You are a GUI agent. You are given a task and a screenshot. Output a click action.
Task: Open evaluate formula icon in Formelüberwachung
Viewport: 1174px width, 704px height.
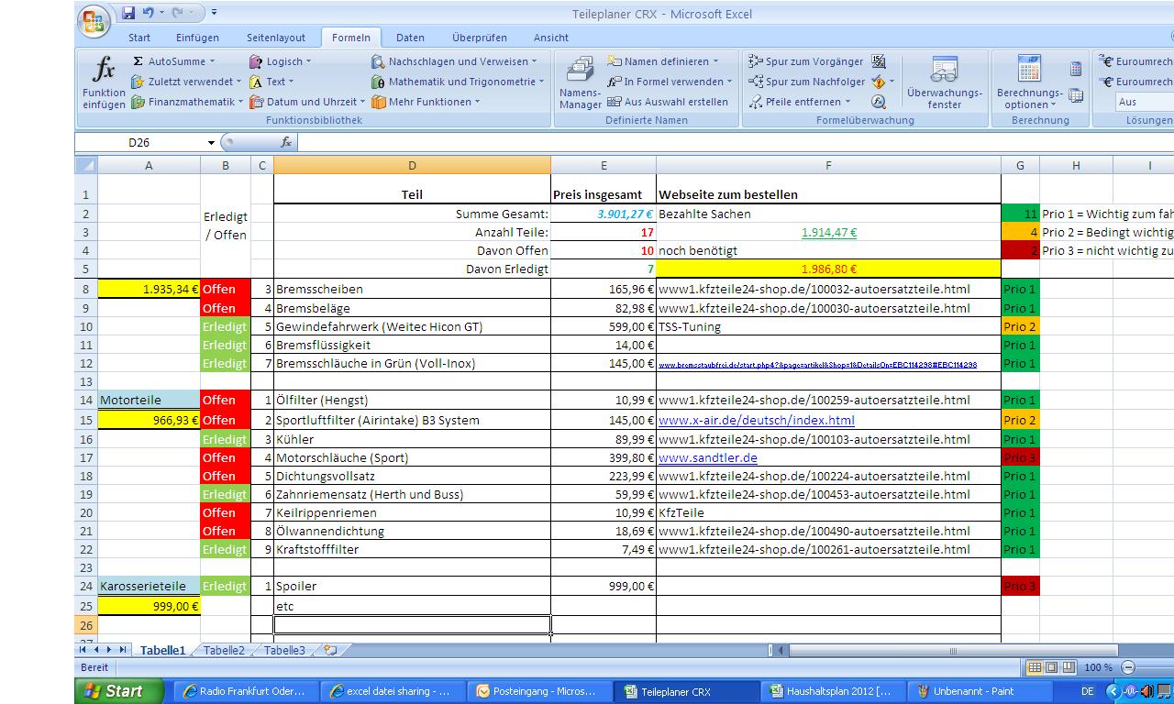pos(879,102)
